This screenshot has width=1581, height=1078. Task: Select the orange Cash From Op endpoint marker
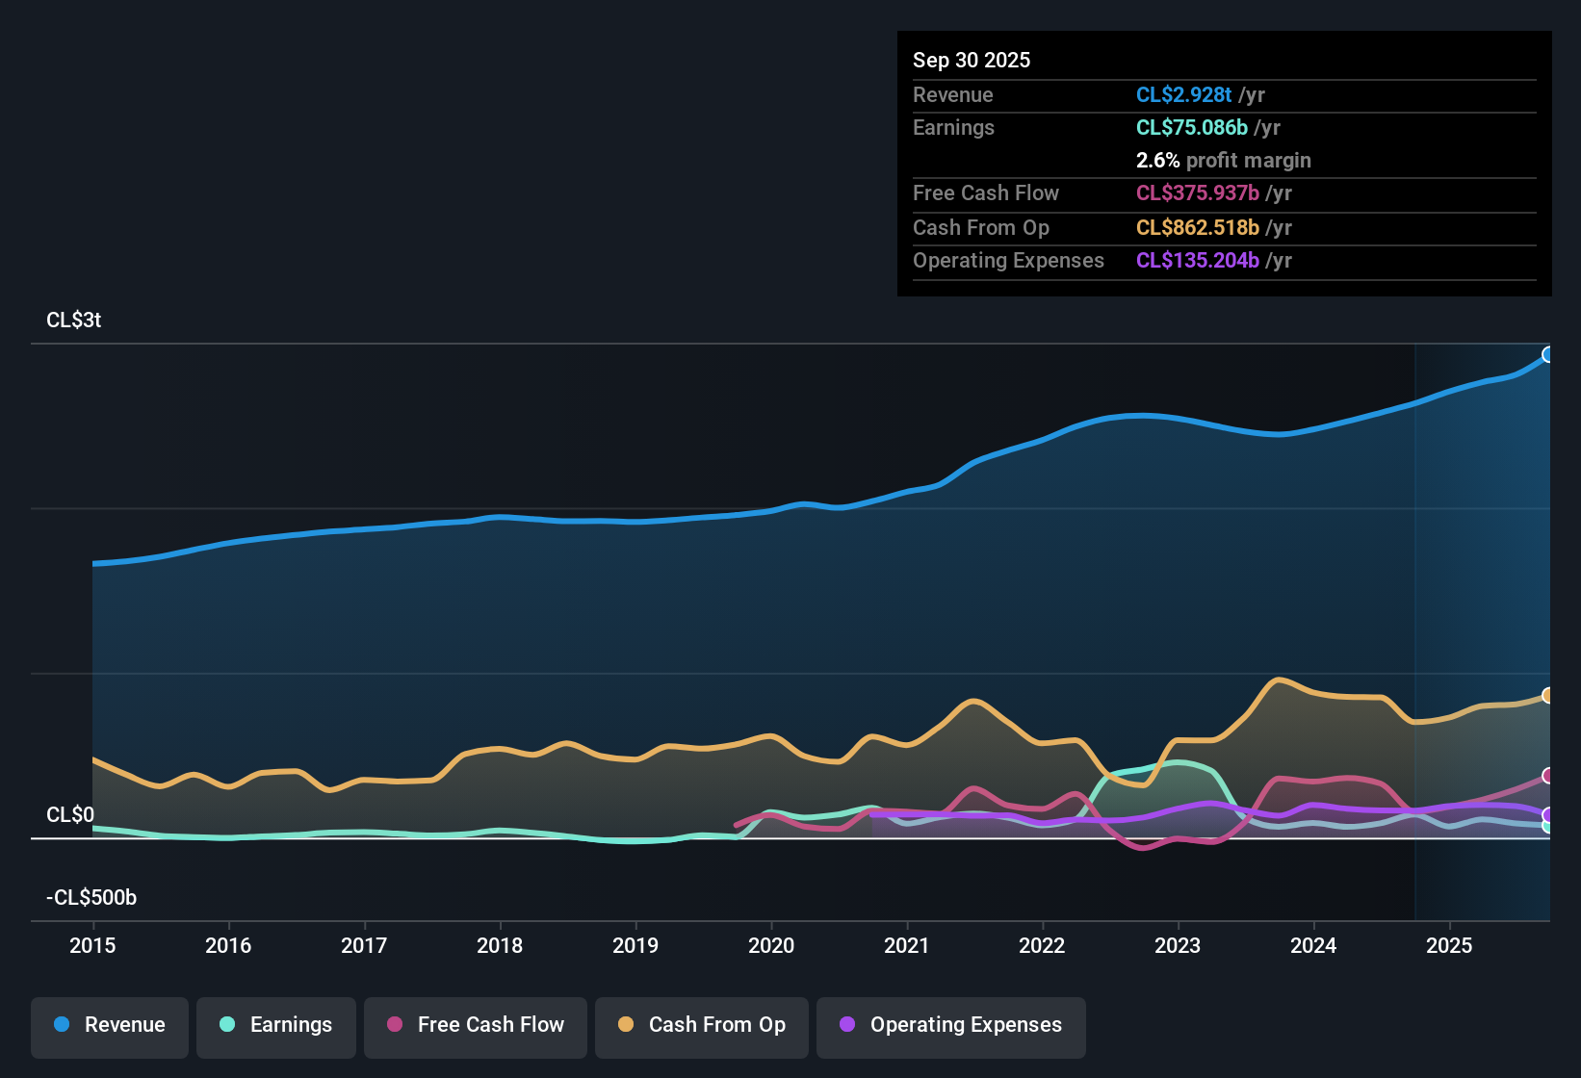[x=1548, y=695]
